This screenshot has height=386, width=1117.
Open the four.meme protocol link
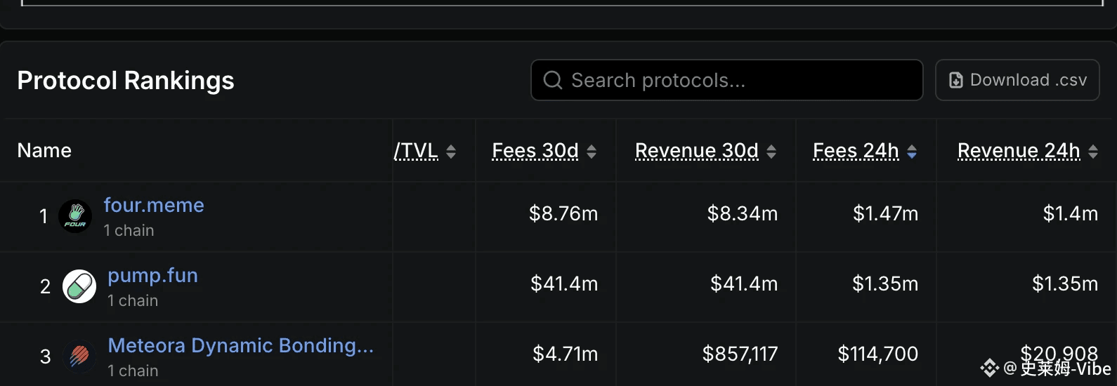click(154, 205)
